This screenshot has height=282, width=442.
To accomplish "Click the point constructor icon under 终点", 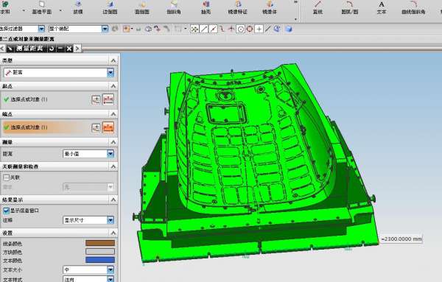I will coord(96,127).
